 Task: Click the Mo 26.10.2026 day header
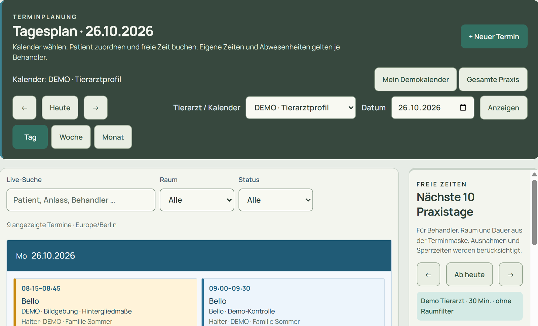coord(199,256)
